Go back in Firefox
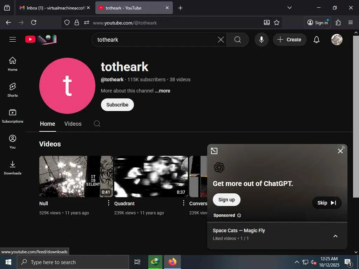This screenshot has height=269, width=359. pyautogui.click(x=8, y=22)
